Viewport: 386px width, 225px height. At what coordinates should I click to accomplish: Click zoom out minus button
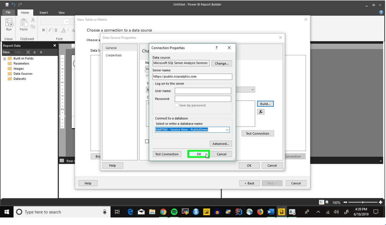pos(345,202)
